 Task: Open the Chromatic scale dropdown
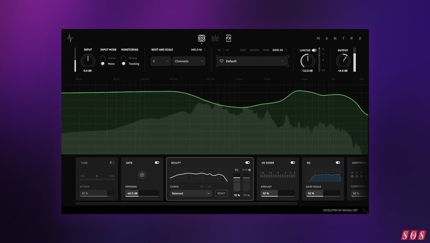189,61
